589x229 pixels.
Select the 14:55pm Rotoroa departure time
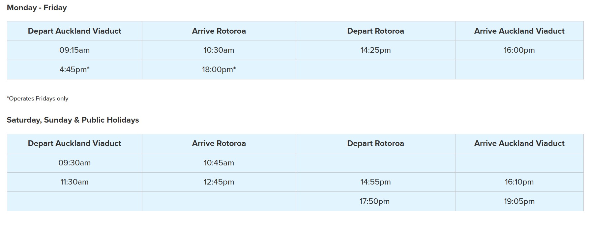tap(375, 182)
